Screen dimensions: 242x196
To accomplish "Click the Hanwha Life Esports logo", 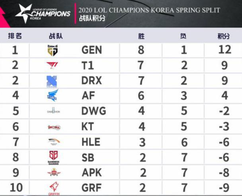I will click(53, 142).
